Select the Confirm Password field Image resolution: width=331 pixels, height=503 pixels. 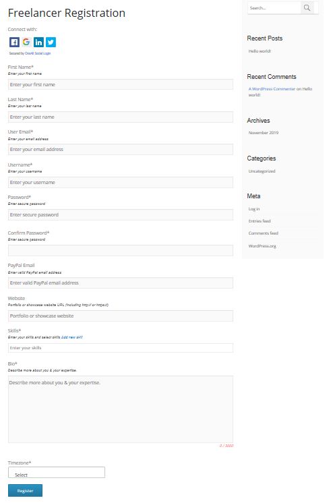[120, 251]
